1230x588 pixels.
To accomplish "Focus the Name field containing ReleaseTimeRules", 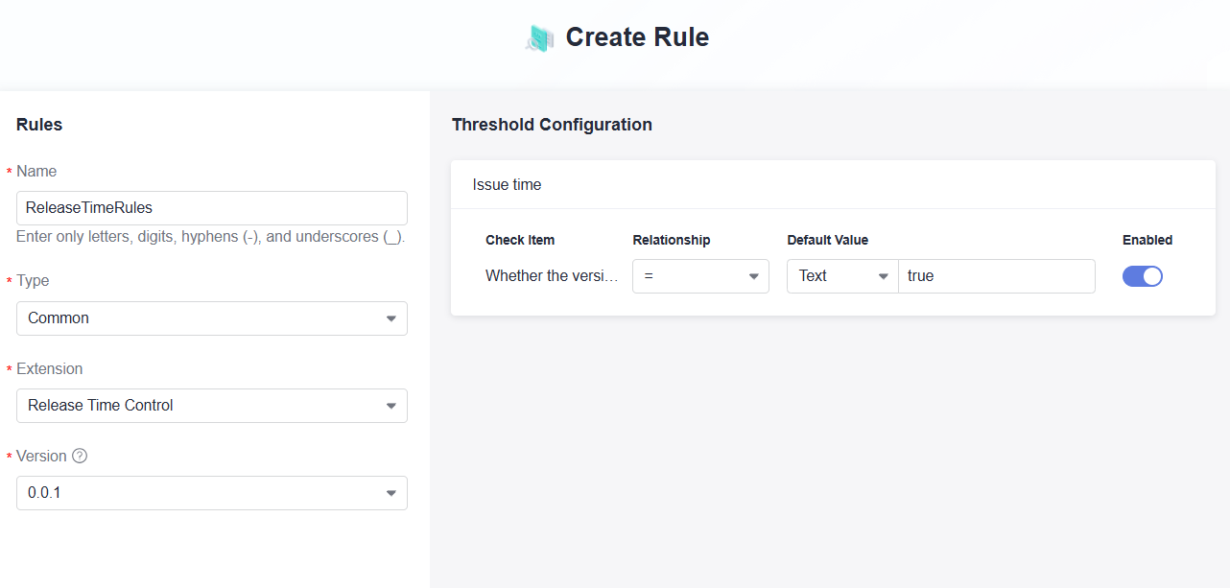I will pos(211,207).
